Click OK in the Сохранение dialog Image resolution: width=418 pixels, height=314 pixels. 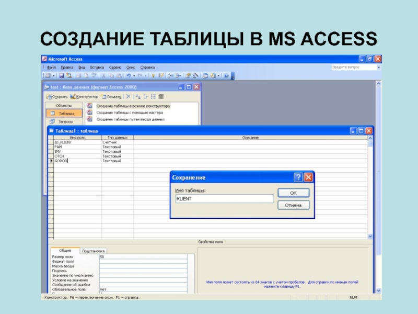(x=294, y=193)
